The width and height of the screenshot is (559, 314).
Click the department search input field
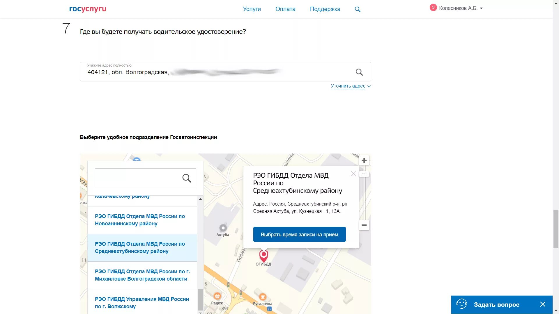coord(137,178)
